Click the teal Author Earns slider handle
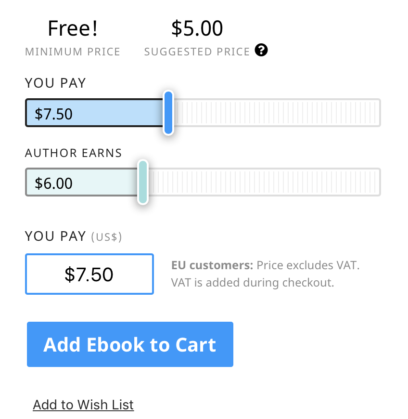This screenshot has width=408, height=419. 142,182
